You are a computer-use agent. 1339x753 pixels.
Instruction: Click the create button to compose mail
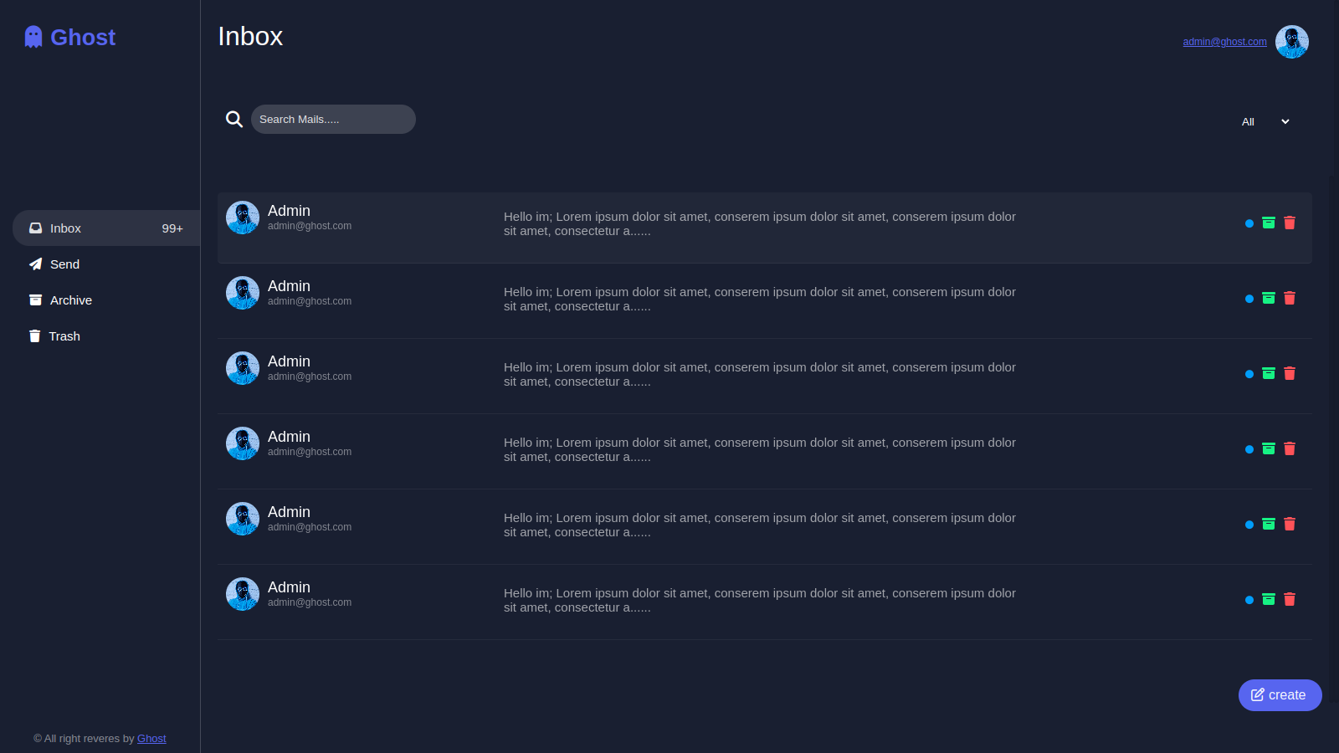coord(1280,695)
